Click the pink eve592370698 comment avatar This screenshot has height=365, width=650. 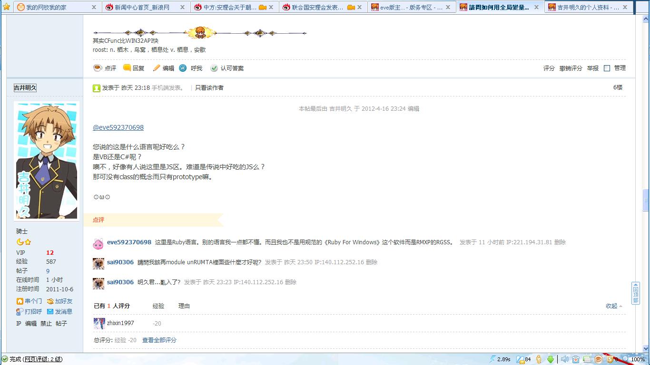(98, 244)
